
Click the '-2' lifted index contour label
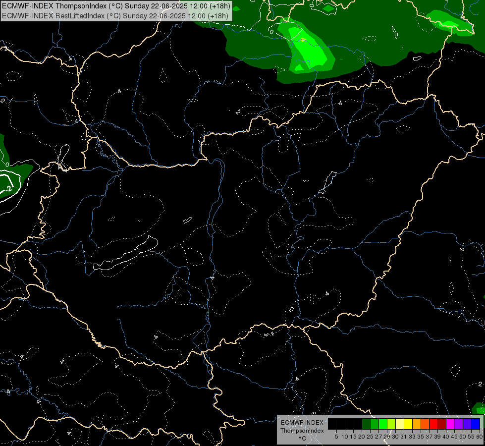coord(8,188)
